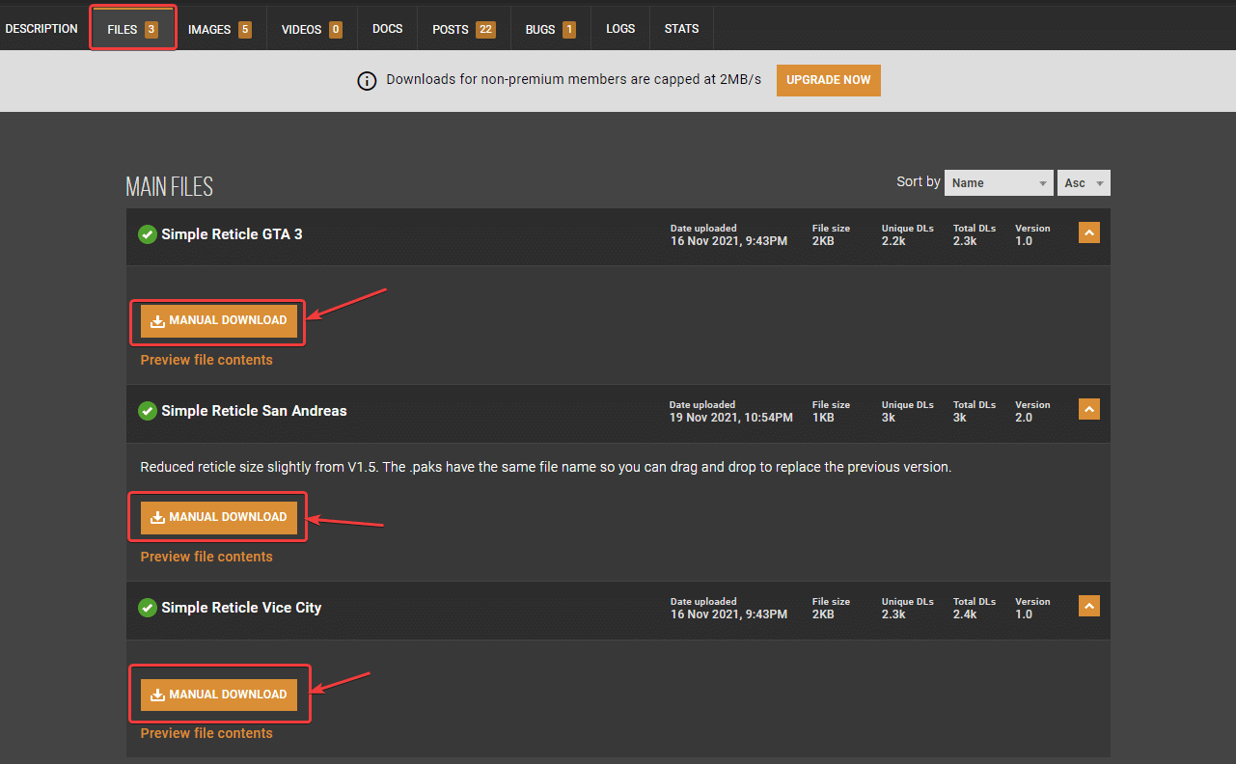Click the MAIN FILES heading
Viewport: 1236px width, 764px height.
point(170,187)
